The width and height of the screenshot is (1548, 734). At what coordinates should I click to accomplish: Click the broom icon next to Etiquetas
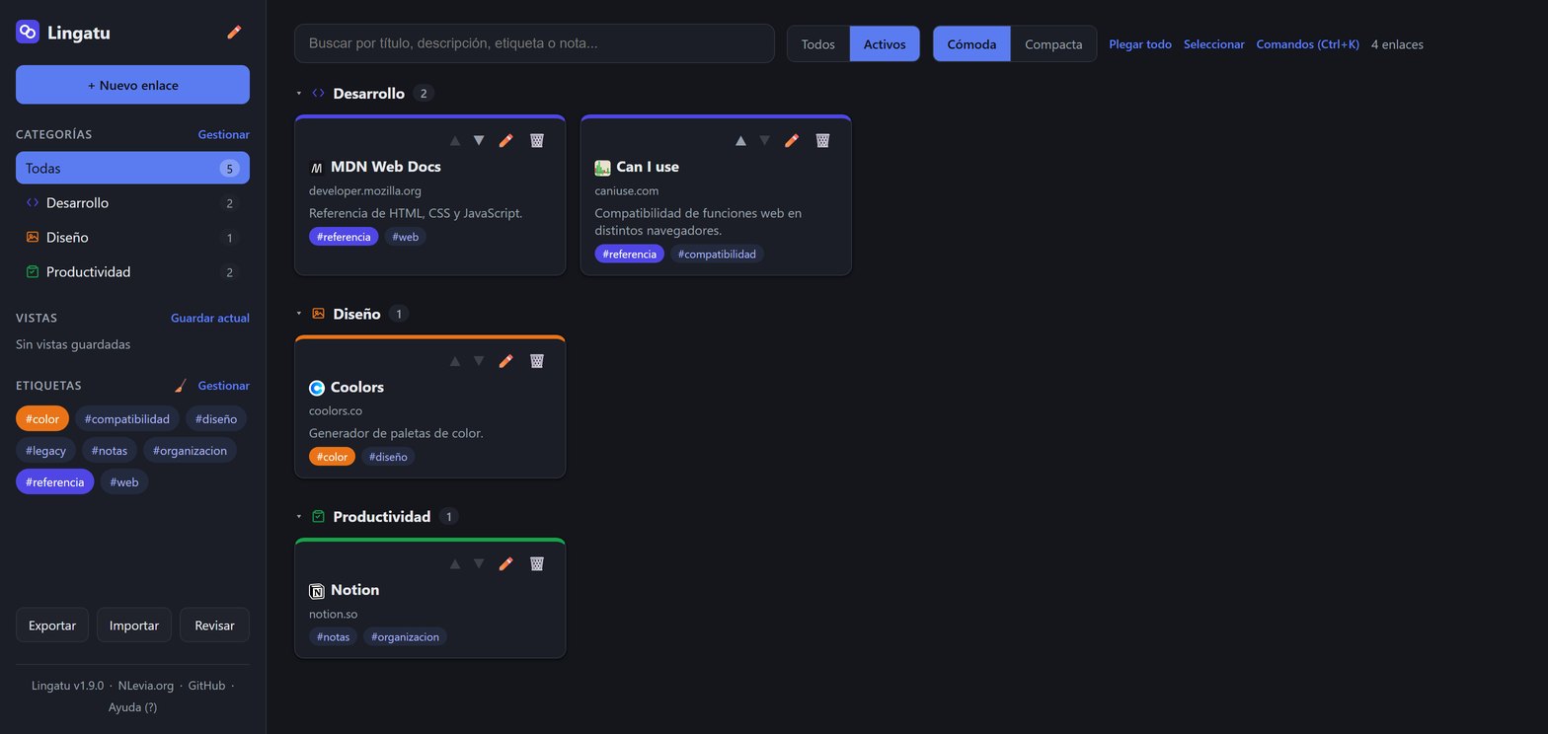click(x=181, y=386)
